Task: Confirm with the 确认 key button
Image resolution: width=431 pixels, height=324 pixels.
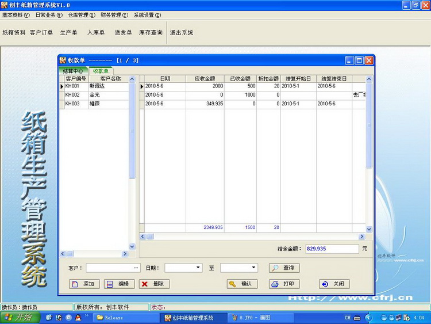Action: [x=242, y=284]
